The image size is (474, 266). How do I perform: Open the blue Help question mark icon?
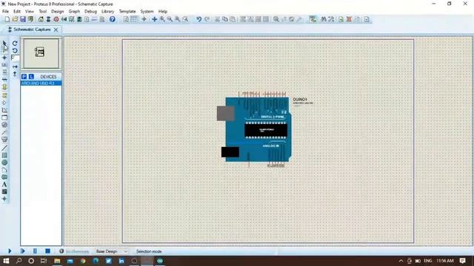pos(112,19)
